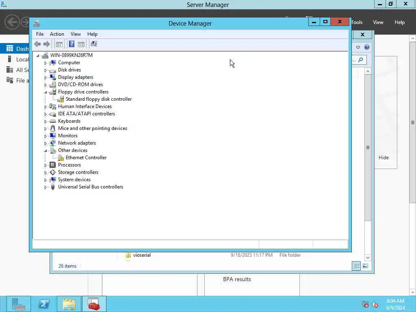The image size is (416, 312).
Task: Click Hide in Server Manager
Action: pyautogui.click(x=383, y=157)
